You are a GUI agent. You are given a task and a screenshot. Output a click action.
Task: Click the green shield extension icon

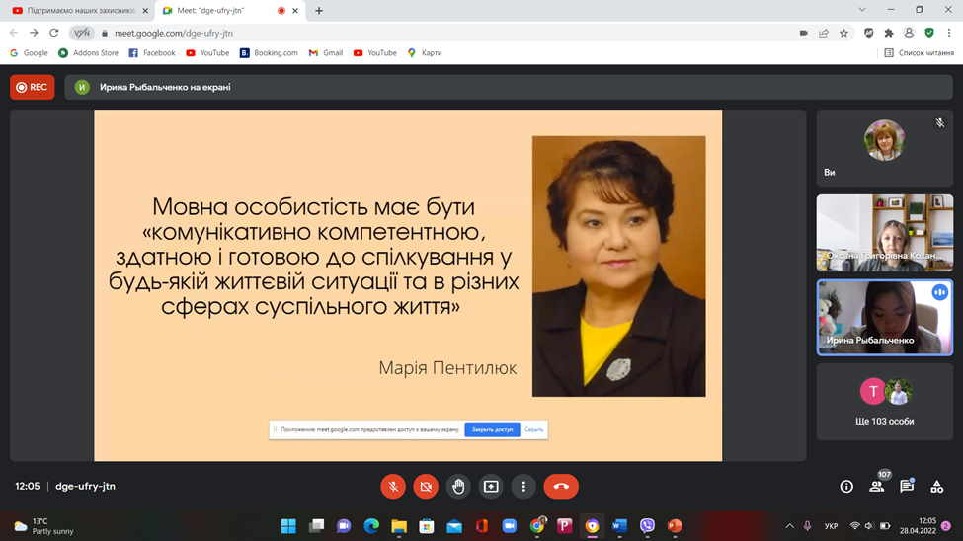click(x=929, y=33)
